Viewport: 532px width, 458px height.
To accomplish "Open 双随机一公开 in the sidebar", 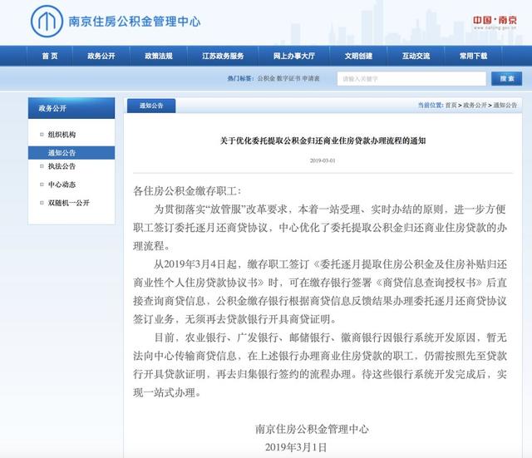I will click(x=69, y=203).
